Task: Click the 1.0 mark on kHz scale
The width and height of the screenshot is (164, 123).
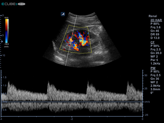Action: (5, 86)
